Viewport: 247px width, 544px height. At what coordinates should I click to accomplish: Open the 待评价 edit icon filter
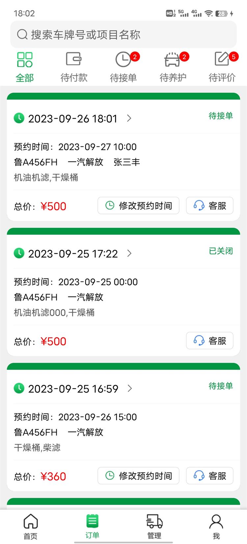pos(222,59)
